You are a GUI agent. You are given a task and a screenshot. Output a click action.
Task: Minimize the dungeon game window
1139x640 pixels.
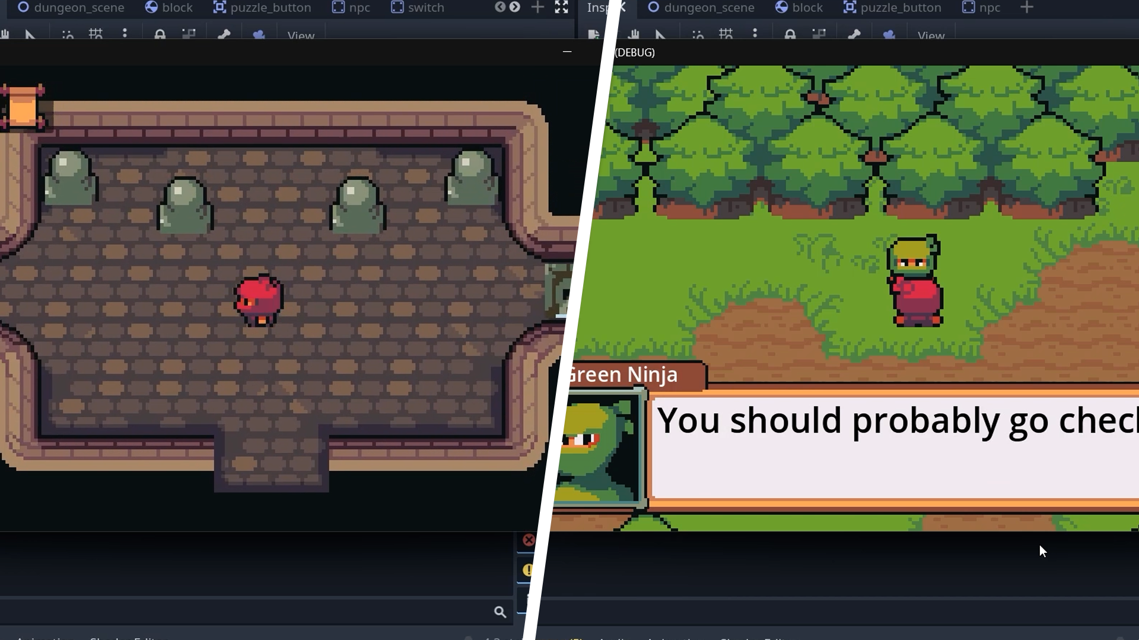[567, 52]
